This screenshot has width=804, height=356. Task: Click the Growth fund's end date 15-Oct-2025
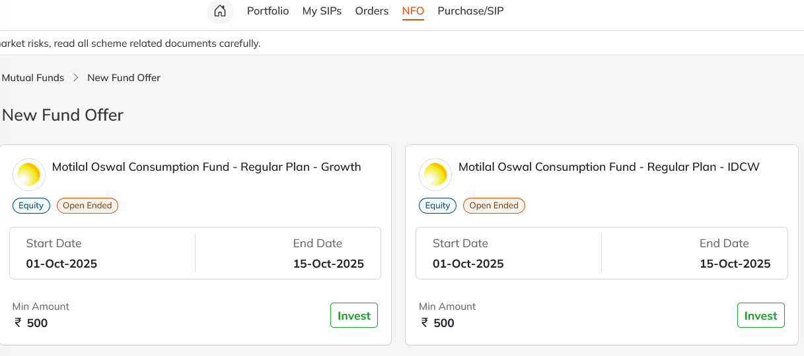328,264
